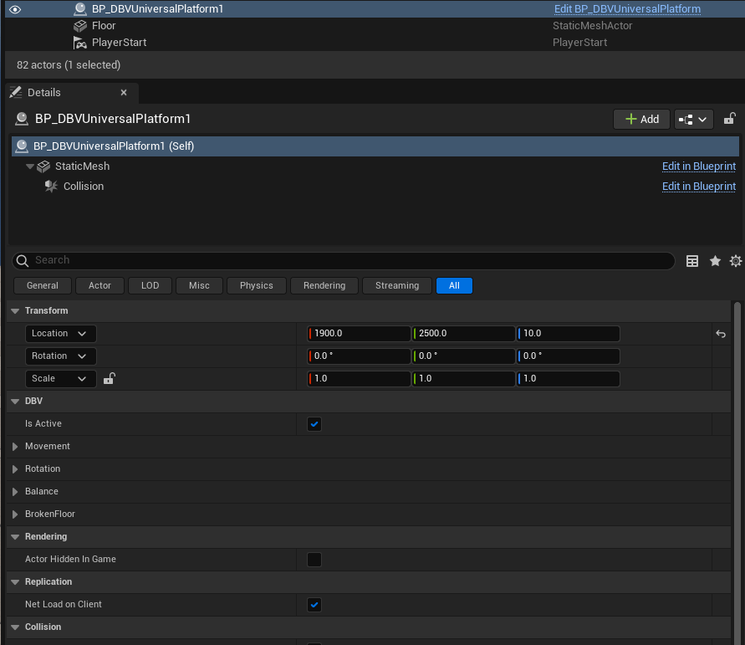Select the Collision component row

[375, 187]
